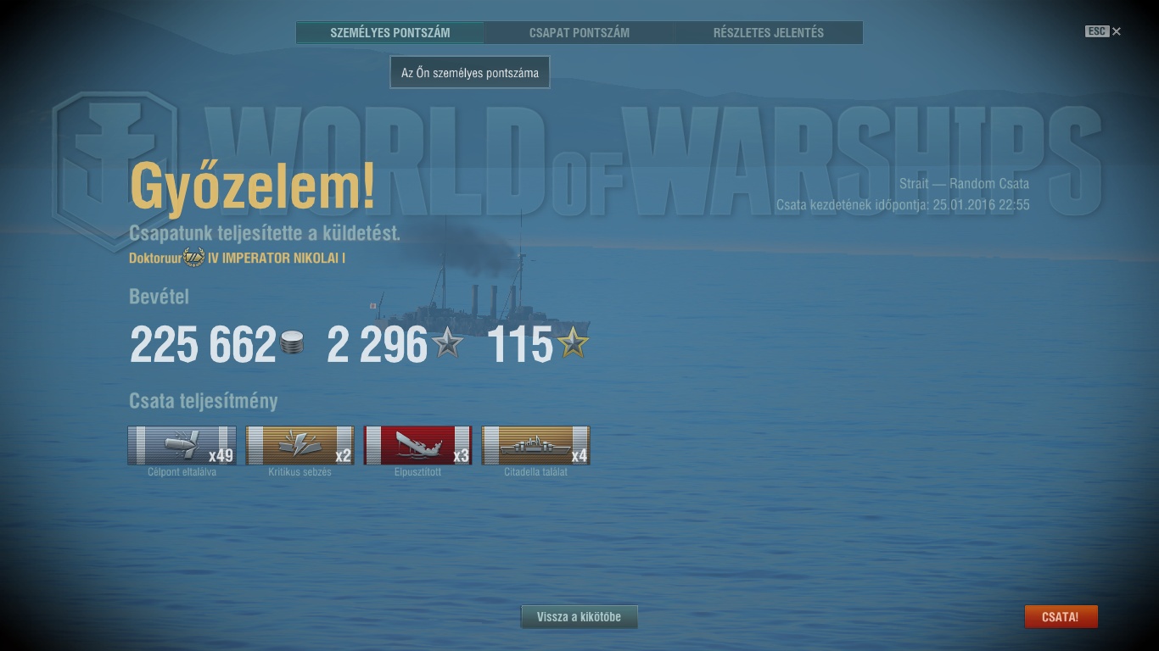Click the gold free XP star icon

(x=573, y=343)
